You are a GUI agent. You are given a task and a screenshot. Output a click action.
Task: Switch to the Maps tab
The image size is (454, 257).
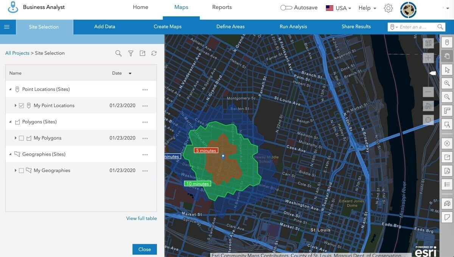point(181,7)
